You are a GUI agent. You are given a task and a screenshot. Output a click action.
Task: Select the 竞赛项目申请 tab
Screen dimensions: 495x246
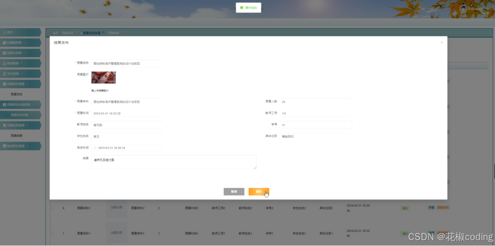[91, 33]
